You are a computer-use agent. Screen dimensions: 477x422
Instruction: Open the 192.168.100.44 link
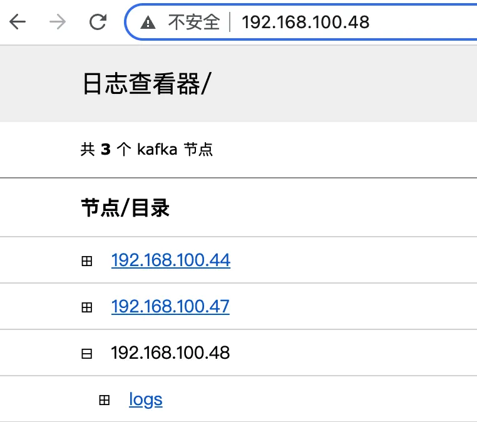point(170,260)
